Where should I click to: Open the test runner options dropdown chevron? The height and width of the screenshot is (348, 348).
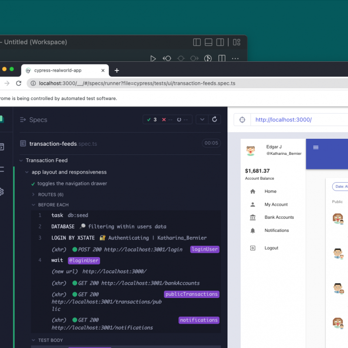(x=202, y=120)
